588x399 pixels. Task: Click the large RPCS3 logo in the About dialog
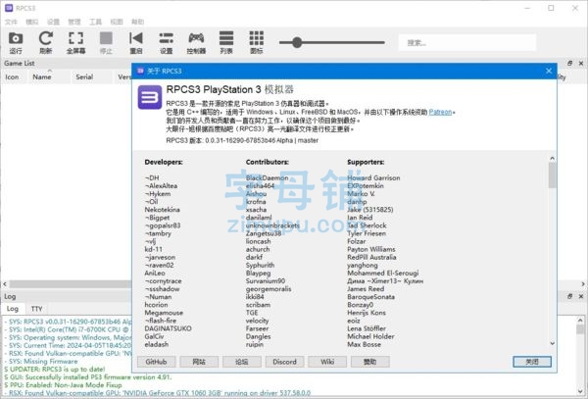[150, 97]
